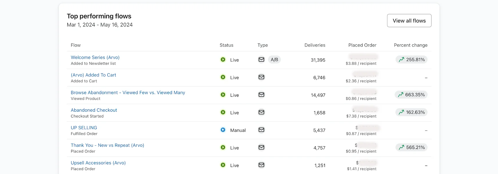The height and width of the screenshot is (174, 498).
Task: Click the green Live icon for Upsell Accessories
Action: coord(223,165)
